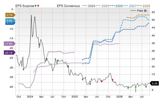
Task: Click the price peak in January 2024
Action: tap(31, 15)
